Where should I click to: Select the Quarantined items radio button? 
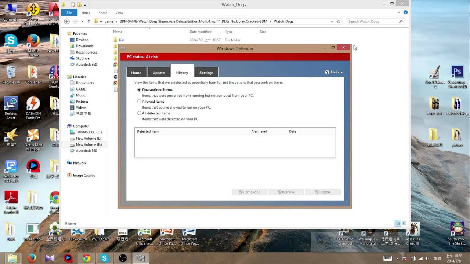tap(139, 89)
